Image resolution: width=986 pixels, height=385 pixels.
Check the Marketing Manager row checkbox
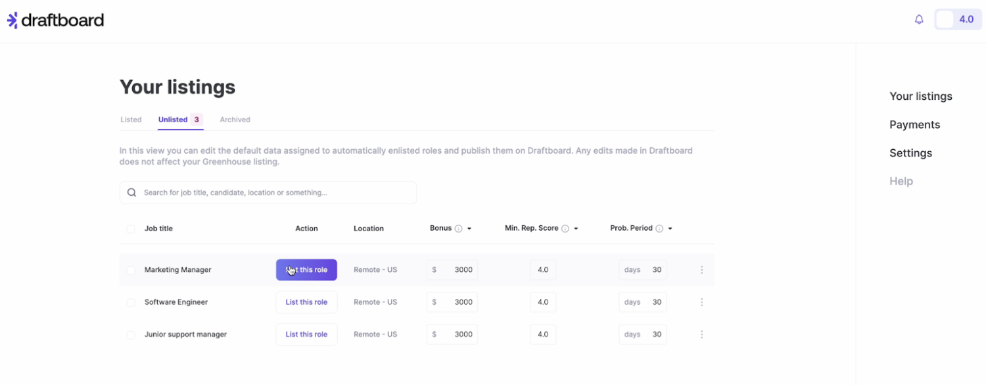[x=130, y=269]
